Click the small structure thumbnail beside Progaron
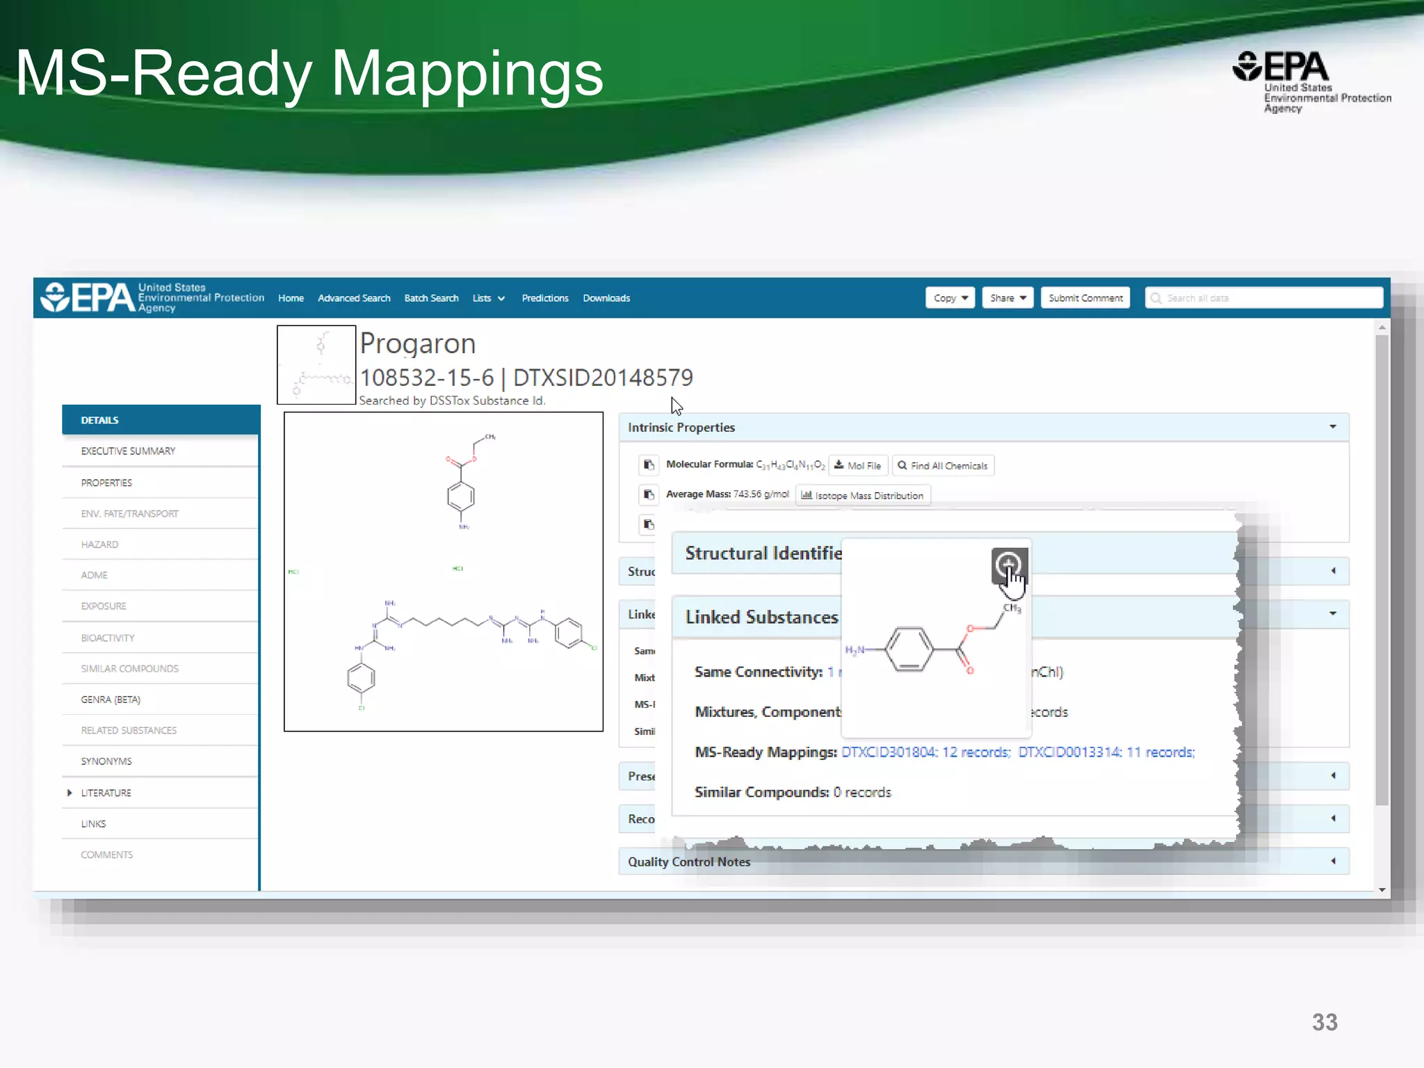Screen dimensions: 1424x1068 [x=316, y=365]
